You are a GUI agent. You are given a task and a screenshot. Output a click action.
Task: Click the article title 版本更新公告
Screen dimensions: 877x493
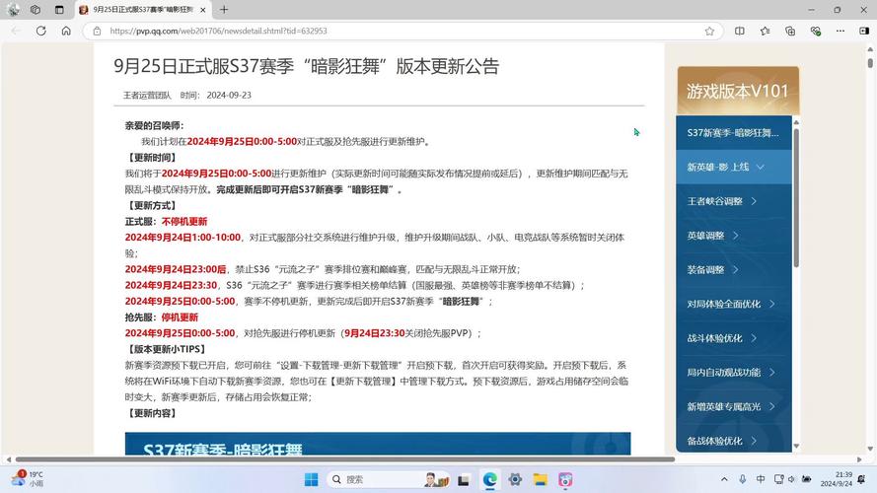pos(447,66)
